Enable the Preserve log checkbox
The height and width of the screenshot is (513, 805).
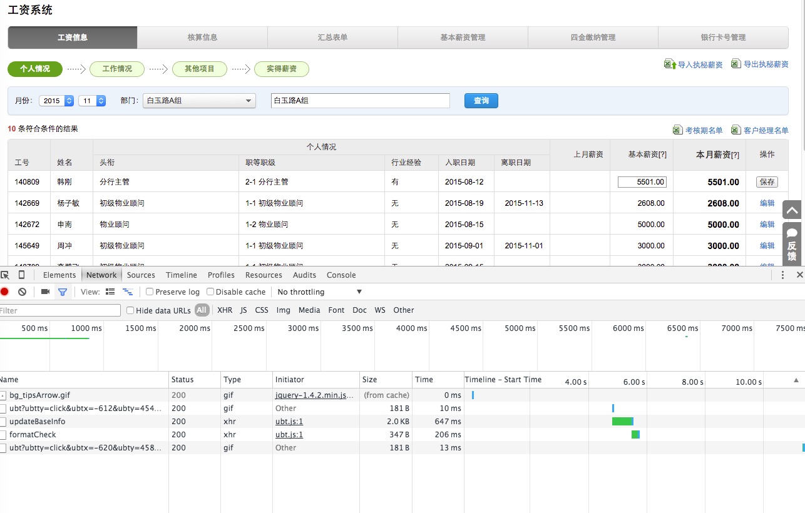(x=150, y=292)
